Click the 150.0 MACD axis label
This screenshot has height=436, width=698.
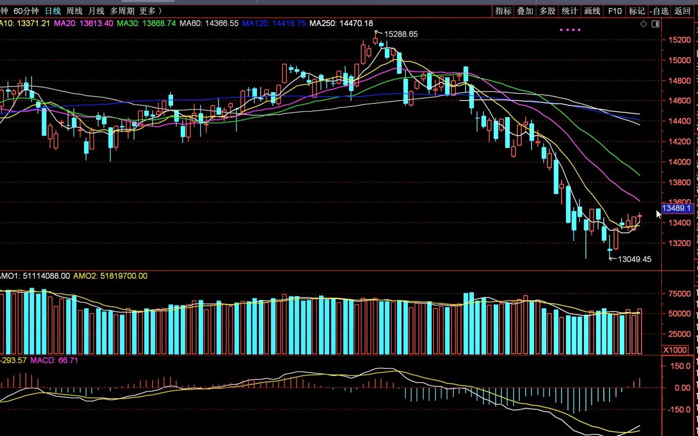[x=681, y=366]
